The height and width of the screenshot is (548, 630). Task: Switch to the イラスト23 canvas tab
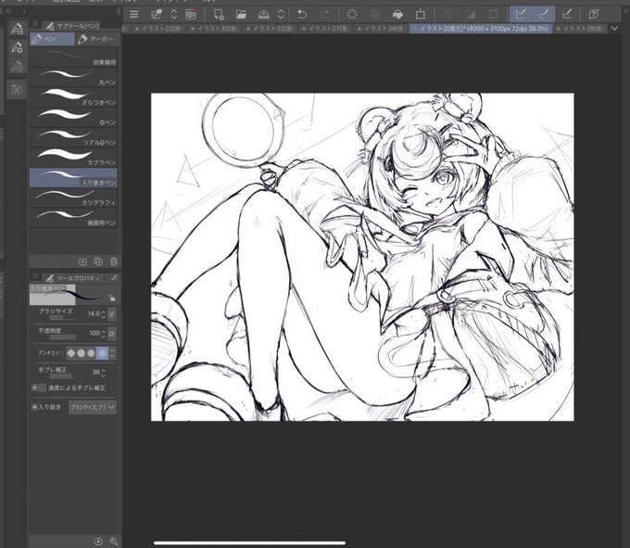[x=157, y=29]
